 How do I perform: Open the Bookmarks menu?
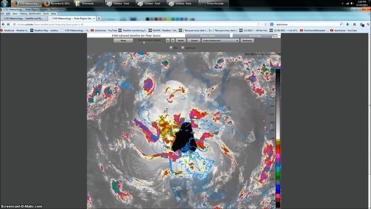coord(35,14)
